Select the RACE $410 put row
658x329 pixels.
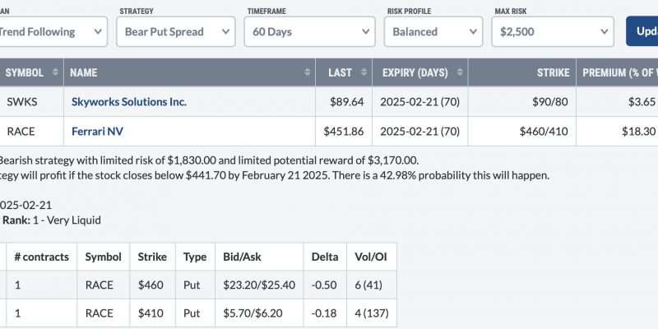[198, 313]
